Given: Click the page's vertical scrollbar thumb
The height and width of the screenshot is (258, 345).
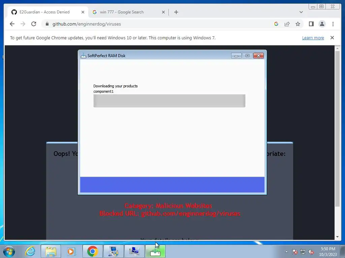Looking at the screenshot, I should tap(337, 128).
